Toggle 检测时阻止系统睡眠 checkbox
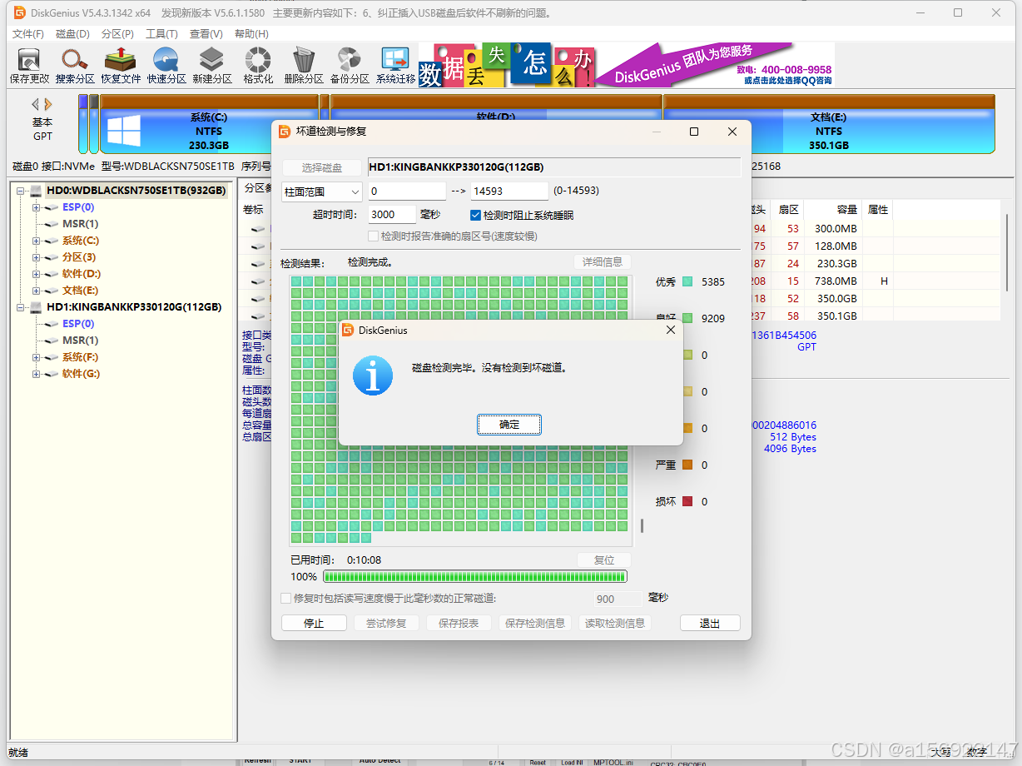Screen dimensions: 1022x766 (476, 215)
